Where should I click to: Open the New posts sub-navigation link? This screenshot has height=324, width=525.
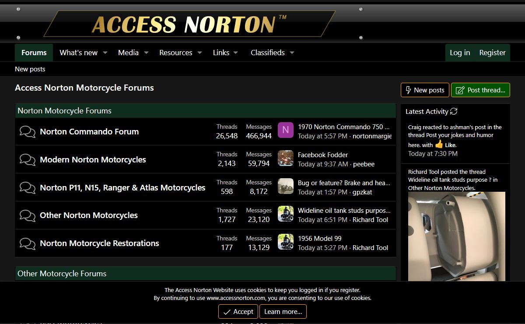[30, 69]
